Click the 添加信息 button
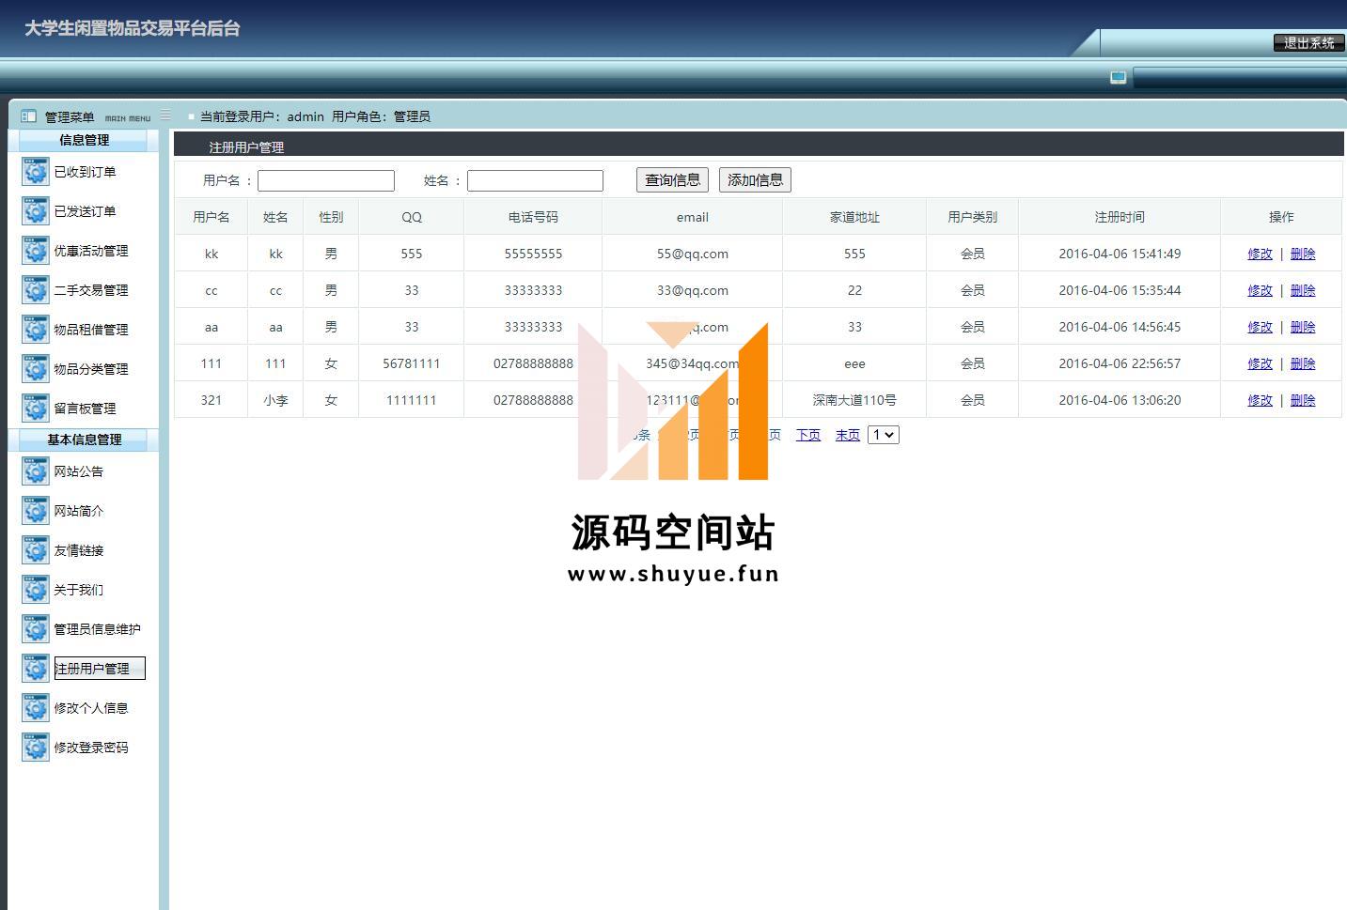This screenshot has height=910, width=1347. tap(755, 180)
